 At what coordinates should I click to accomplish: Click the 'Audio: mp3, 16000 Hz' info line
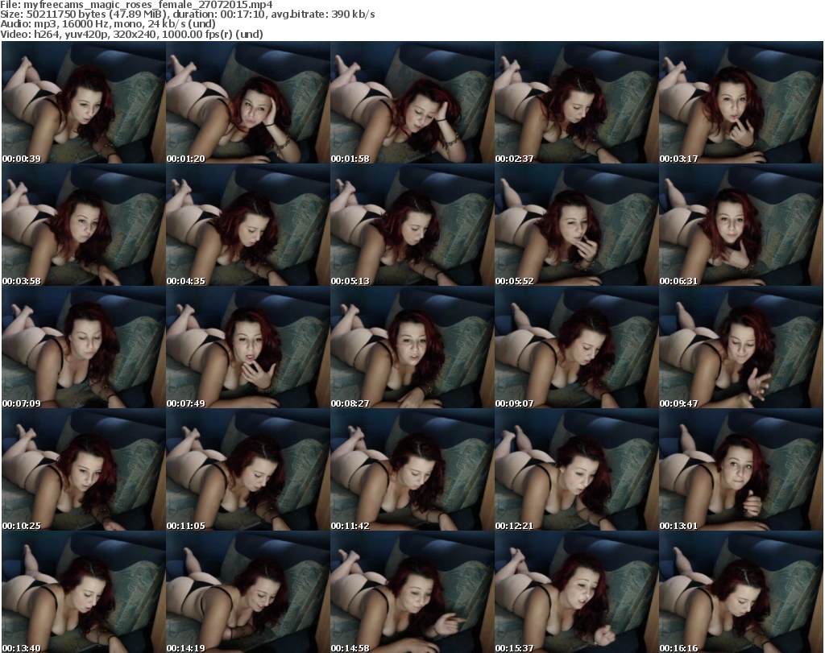tap(109, 23)
